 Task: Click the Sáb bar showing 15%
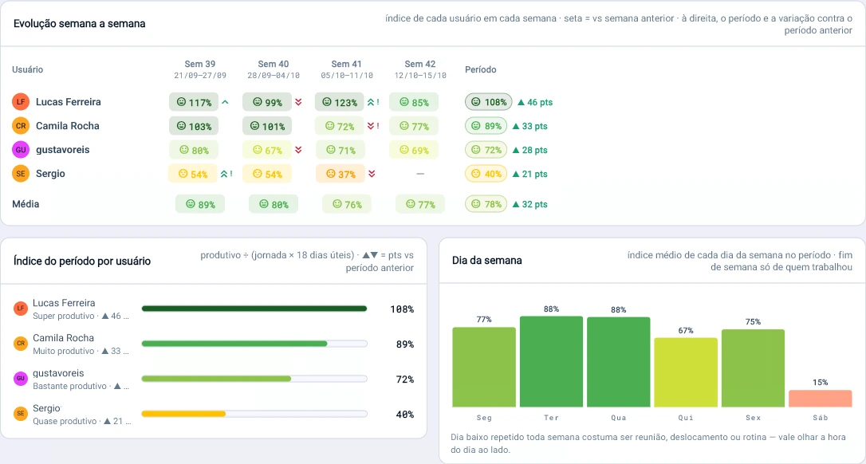821,399
